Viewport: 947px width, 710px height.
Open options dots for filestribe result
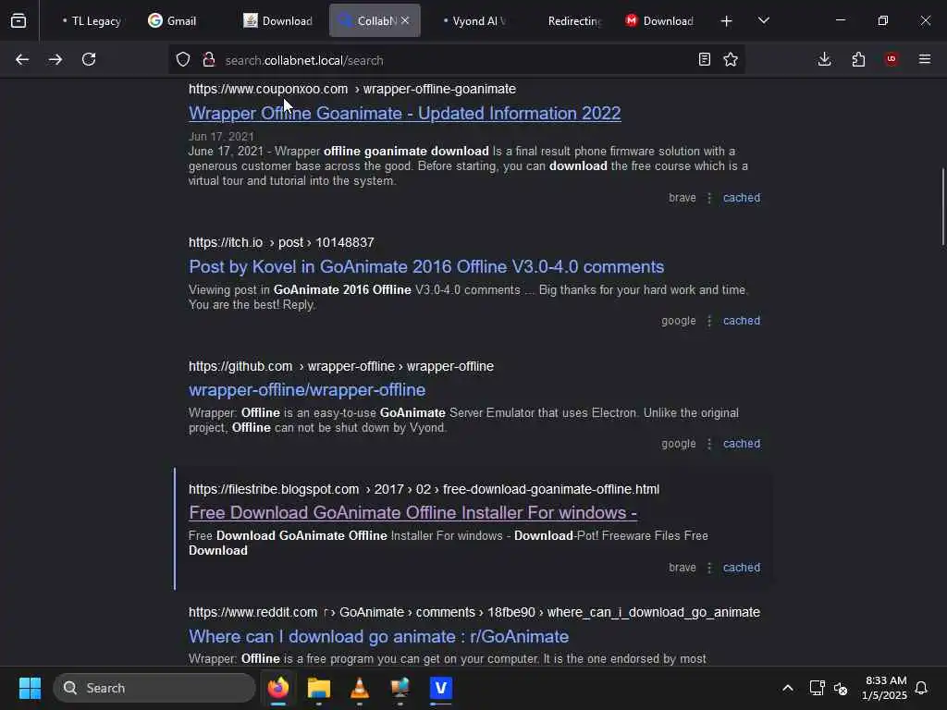pos(709,569)
